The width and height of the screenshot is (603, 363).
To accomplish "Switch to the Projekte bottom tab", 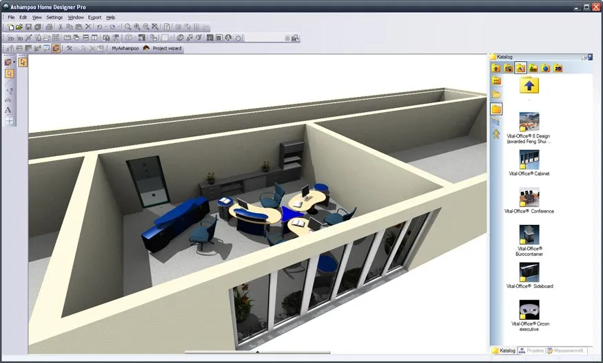I will [x=531, y=351].
